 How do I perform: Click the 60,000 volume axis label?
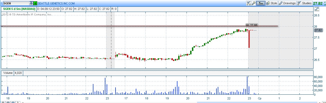coord(318,81)
